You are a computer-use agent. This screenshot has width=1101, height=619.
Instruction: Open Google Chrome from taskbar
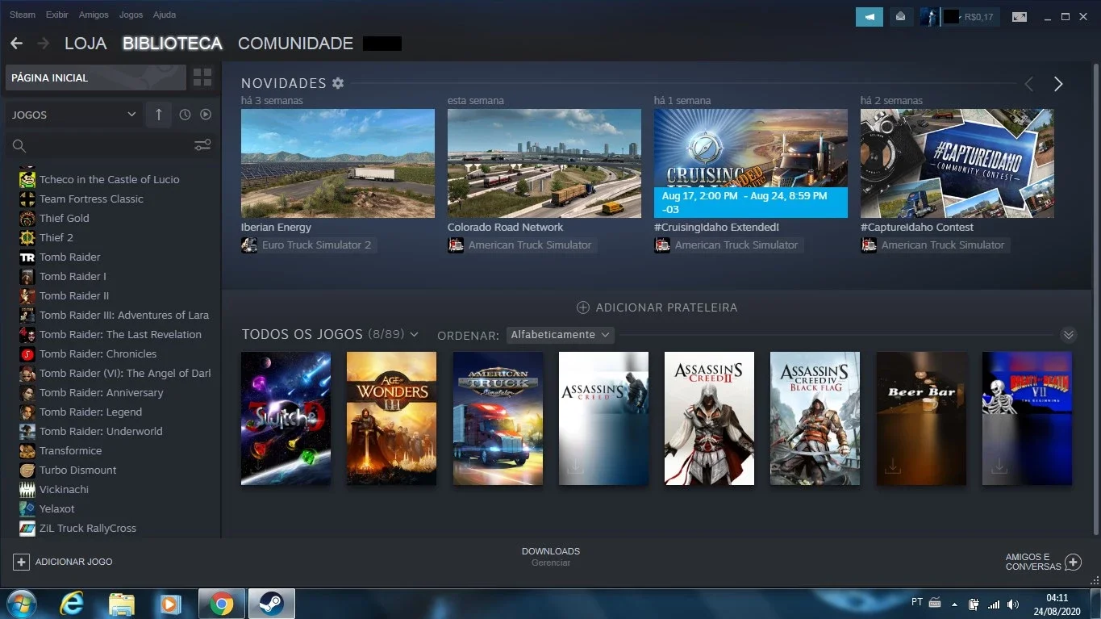pyautogui.click(x=222, y=604)
